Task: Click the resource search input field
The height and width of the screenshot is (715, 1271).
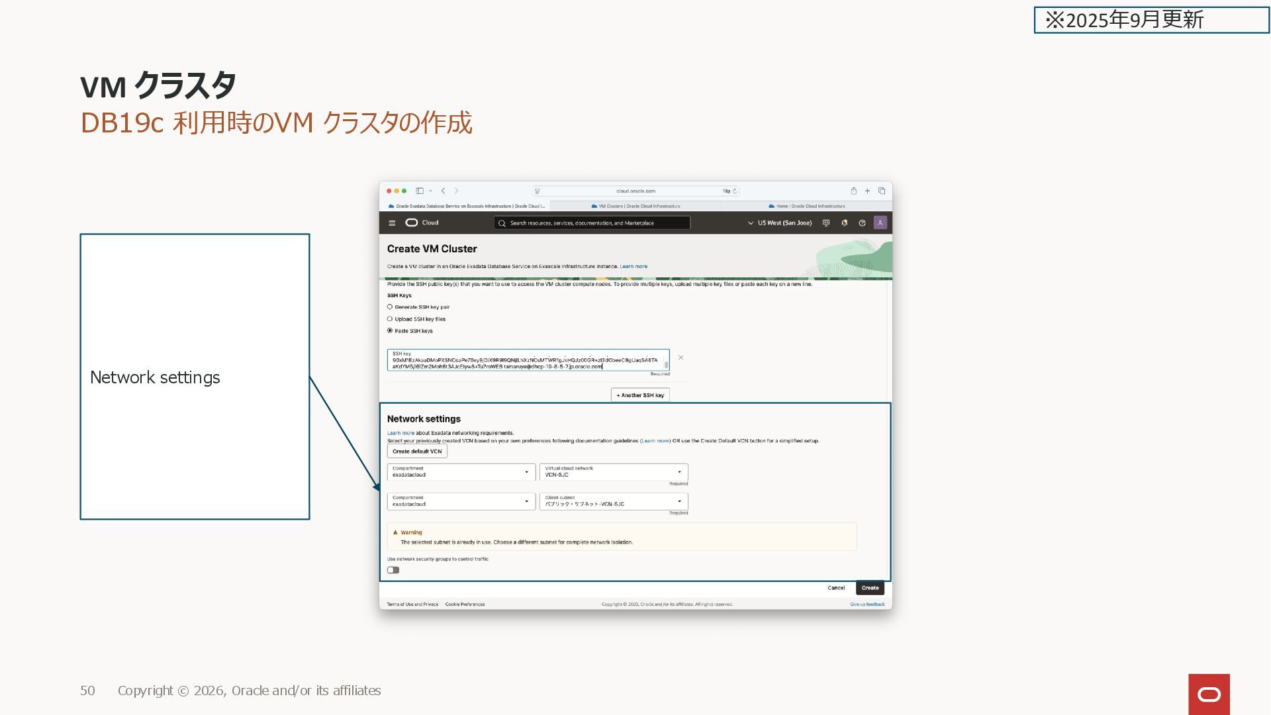Action: pos(592,223)
